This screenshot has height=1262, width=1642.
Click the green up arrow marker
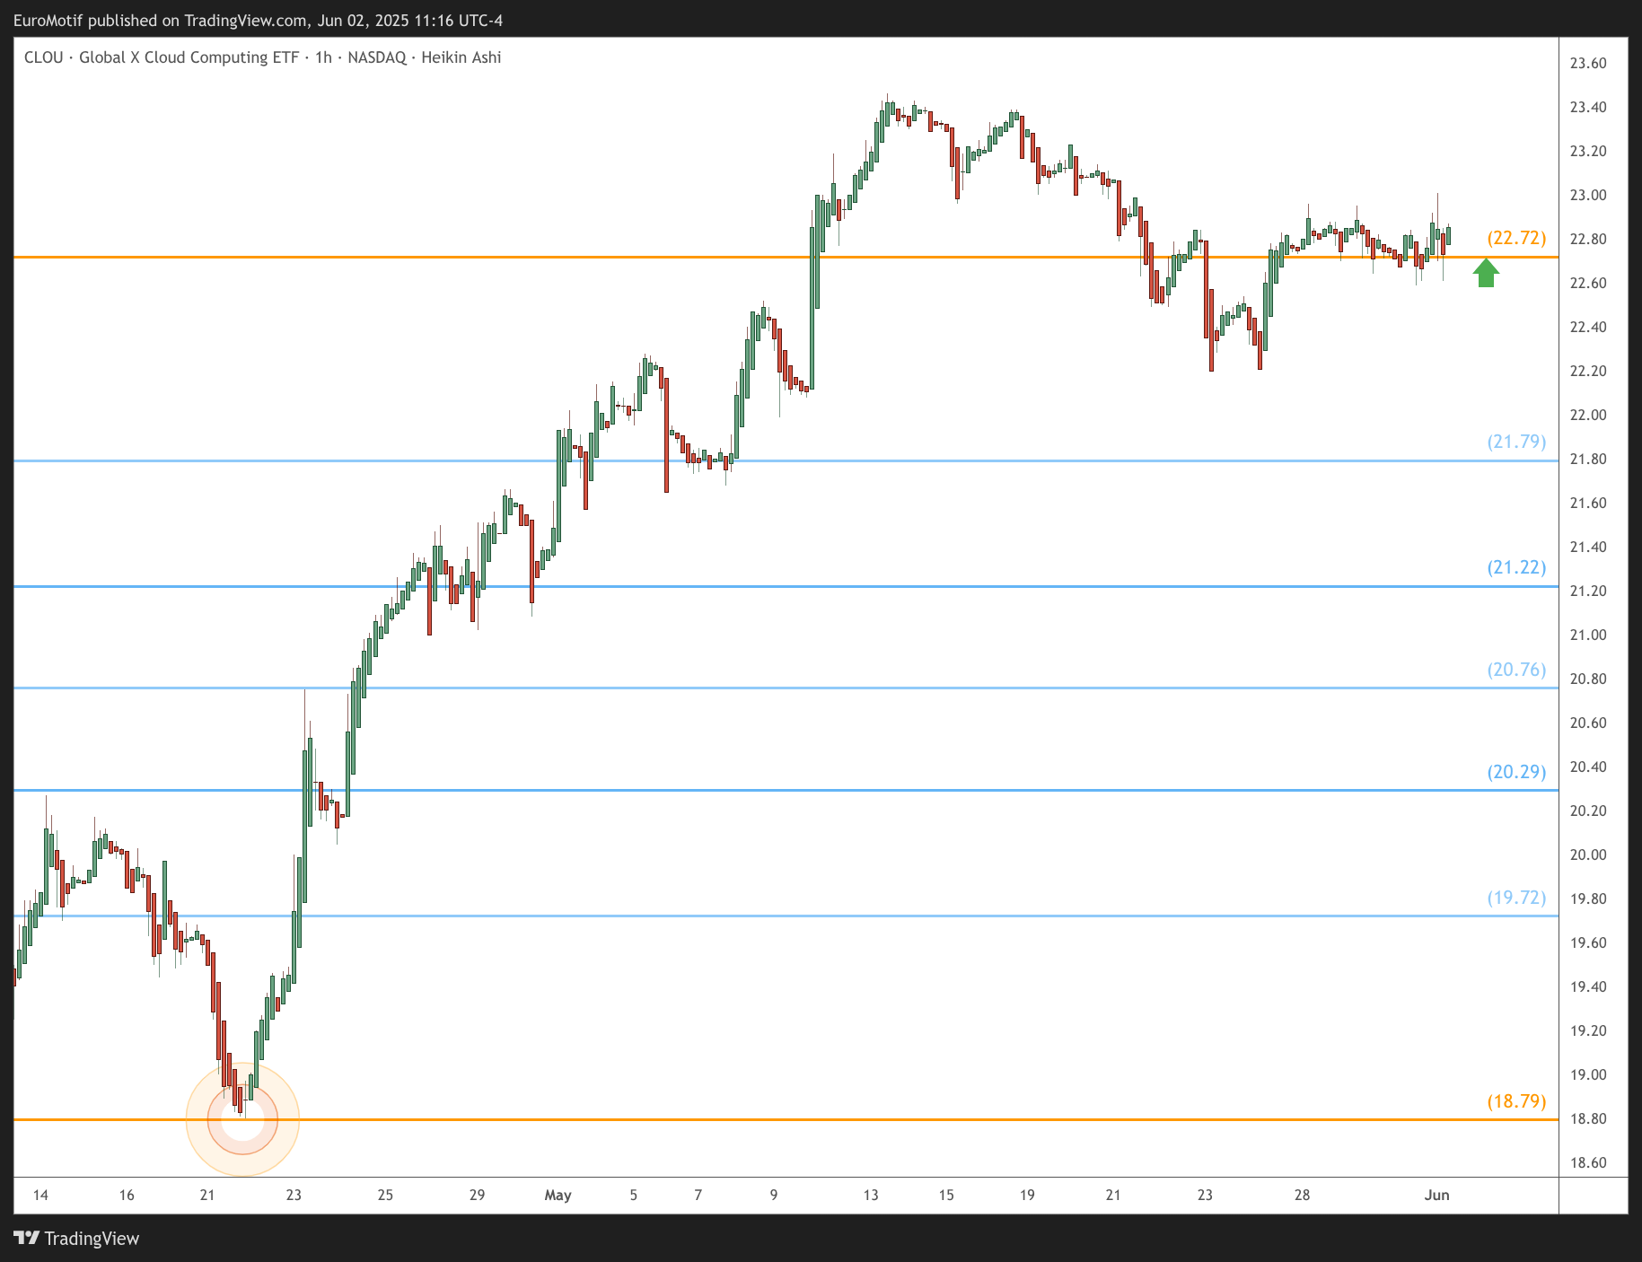click(x=1486, y=273)
